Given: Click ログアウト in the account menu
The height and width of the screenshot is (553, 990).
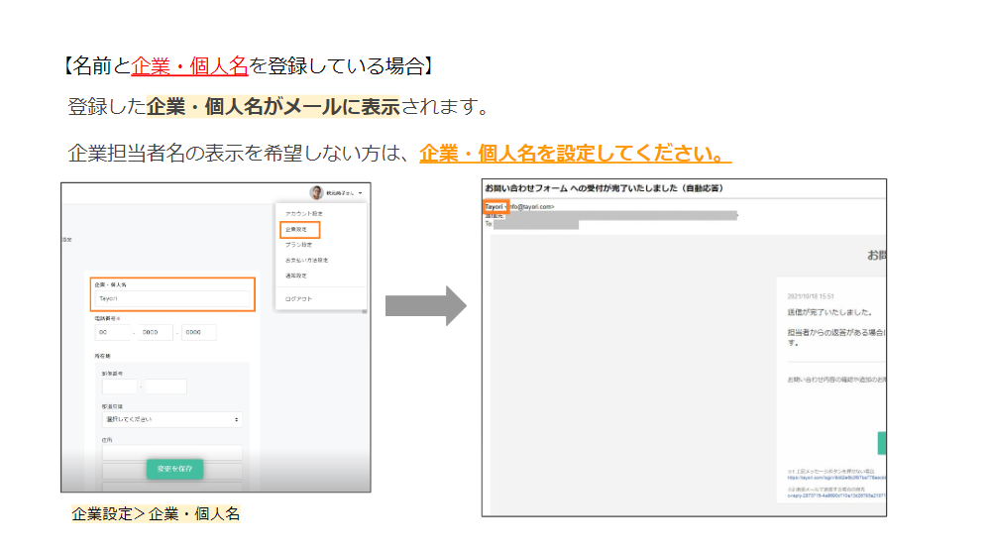Looking at the screenshot, I should click(298, 299).
